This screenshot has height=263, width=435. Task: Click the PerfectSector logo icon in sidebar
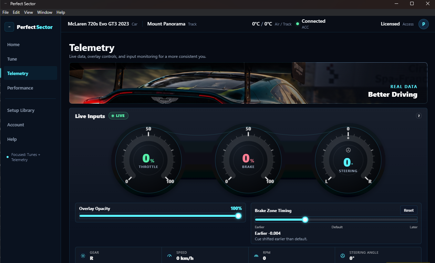pyautogui.click(x=9, y=27)
